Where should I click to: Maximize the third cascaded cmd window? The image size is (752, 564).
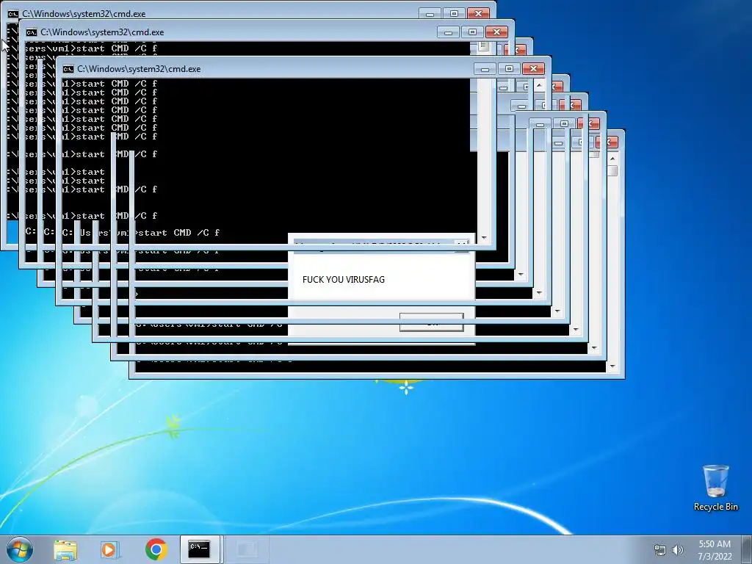510,69
